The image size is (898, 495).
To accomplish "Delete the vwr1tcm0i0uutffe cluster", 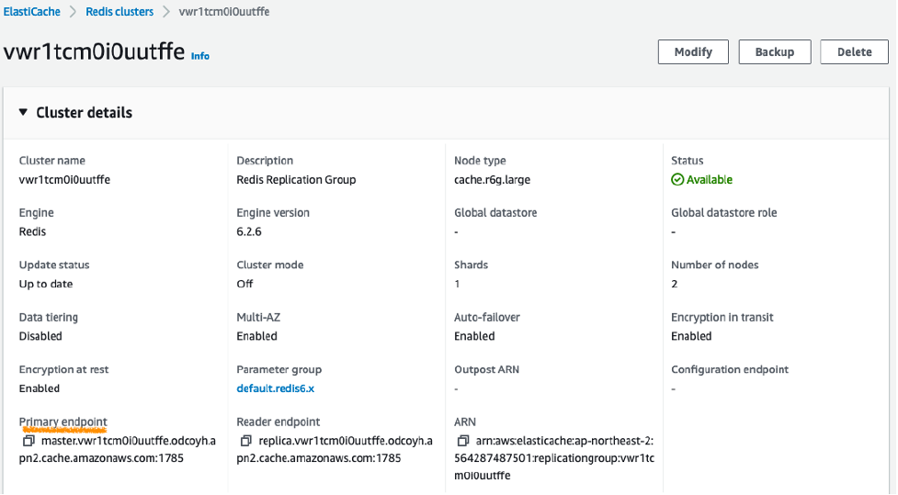I will [x=854, y=52].
